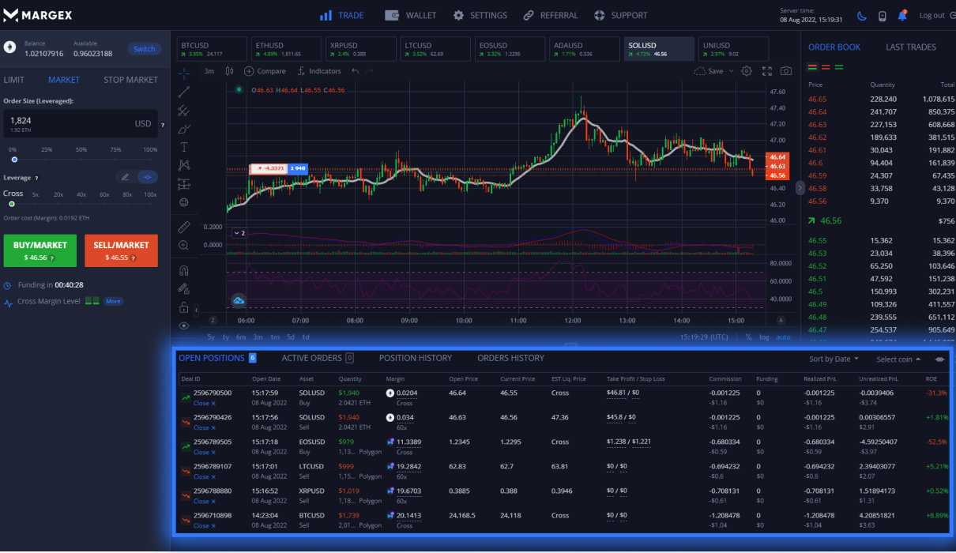Enter chart fullscreen mode
Screen dimensions: 956x553
(766, 71)
